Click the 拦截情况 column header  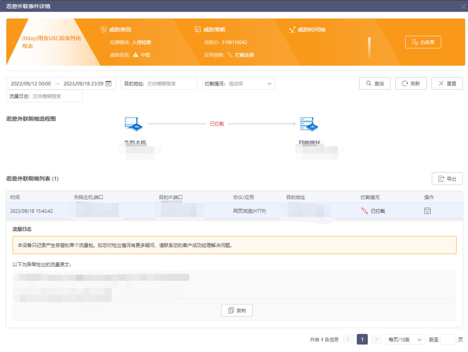[370, 197]
